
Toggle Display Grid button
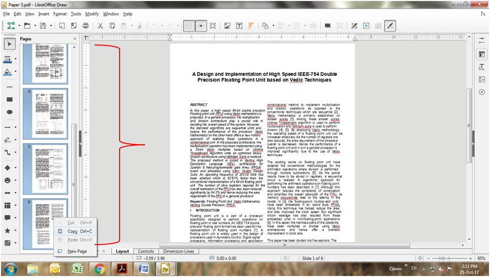189,26
